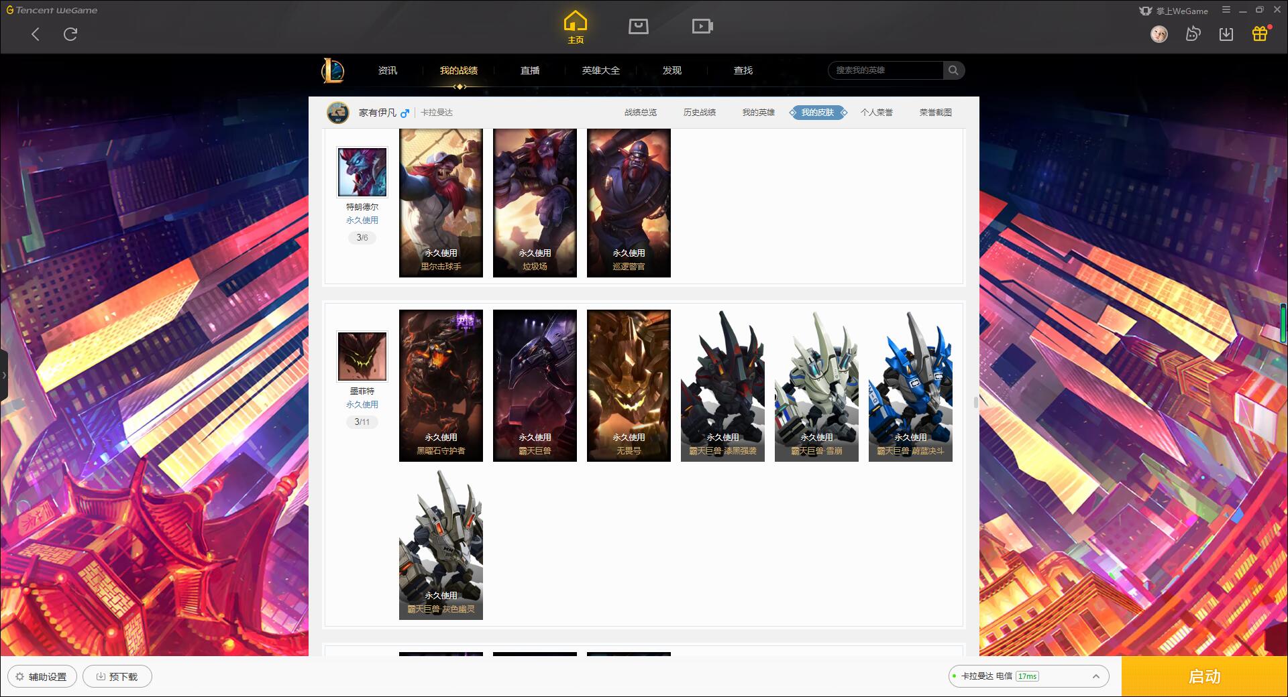Click the 启动 launch button
This screenshot has width=1288, height=697.
click(1205, 676)
